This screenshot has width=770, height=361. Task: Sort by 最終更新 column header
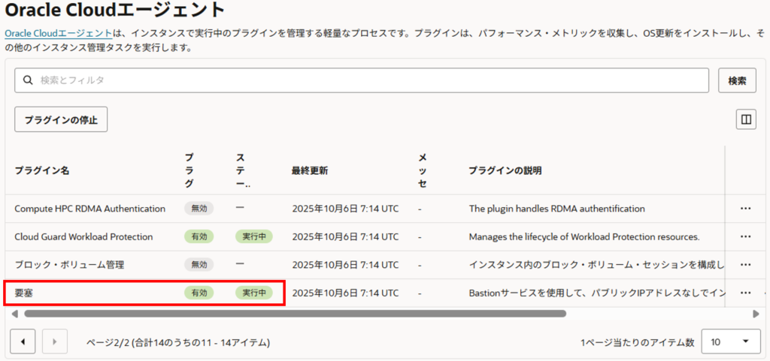(x=309, y=170)
